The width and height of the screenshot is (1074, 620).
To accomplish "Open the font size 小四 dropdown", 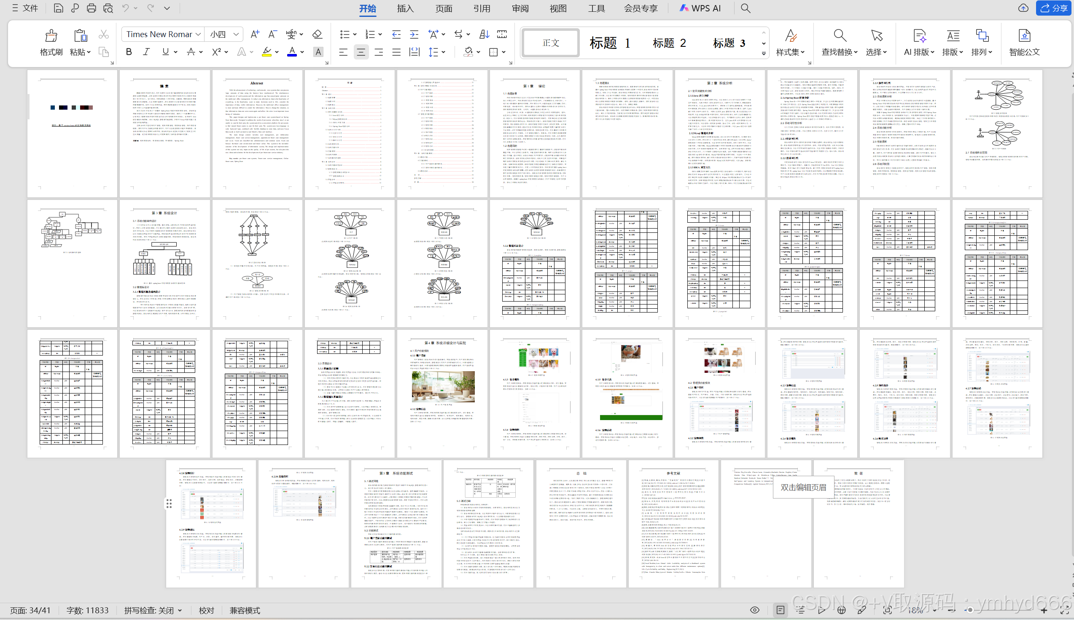I will point(236,34).
